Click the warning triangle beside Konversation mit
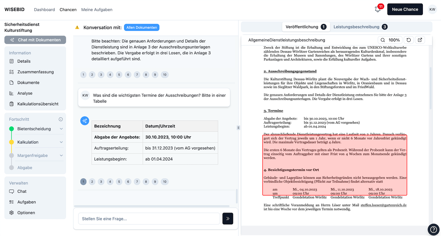This screenshot has height=236, width=441. 77,27
